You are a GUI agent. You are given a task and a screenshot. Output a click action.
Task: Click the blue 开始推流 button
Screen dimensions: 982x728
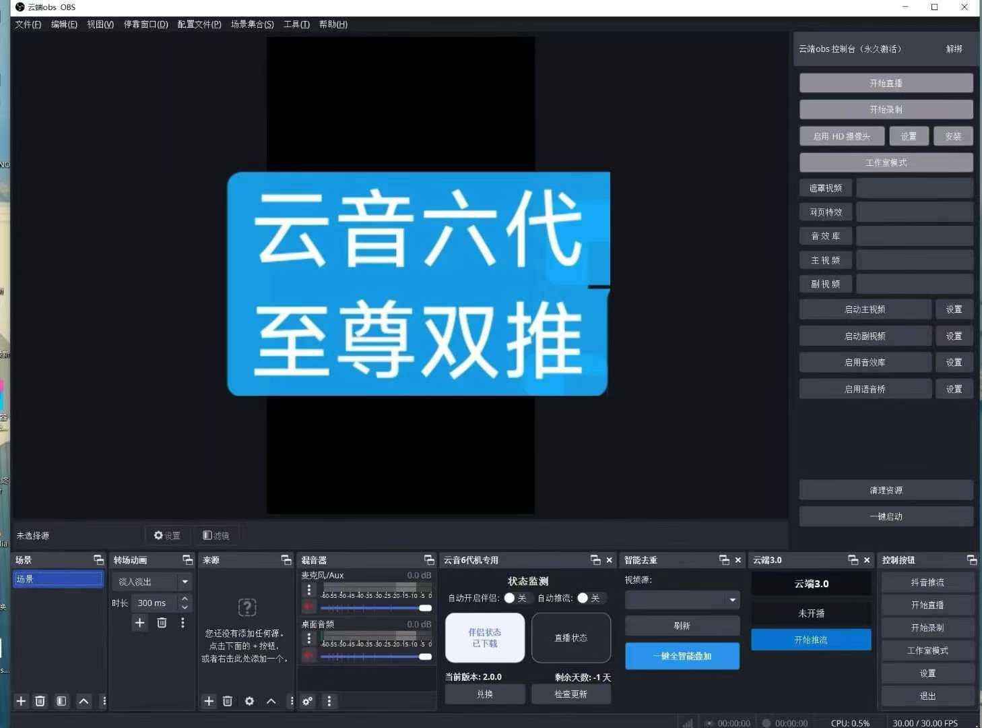[x=811, y=640]
